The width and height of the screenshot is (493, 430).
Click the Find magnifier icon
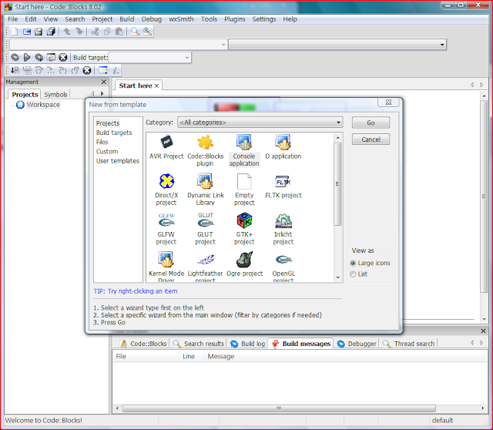point(136,32)
